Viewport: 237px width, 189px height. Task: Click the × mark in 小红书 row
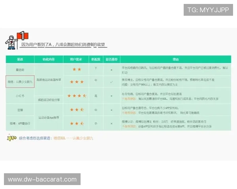[111, 95]
